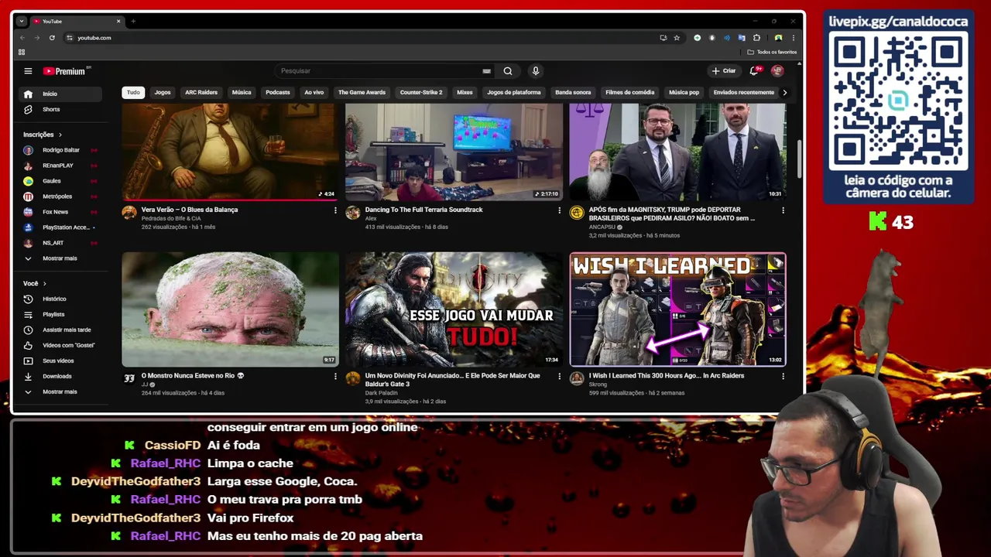Image resolution: width=991 pixels, height=557 pixels.
Task: Play the Wish I Learned Arc Raiders thumbnail
Action: pyautogui.click(x=677, y=309)
